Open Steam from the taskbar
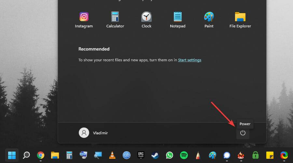The width and height of the screenshot is (293, 163). (155, 155)
